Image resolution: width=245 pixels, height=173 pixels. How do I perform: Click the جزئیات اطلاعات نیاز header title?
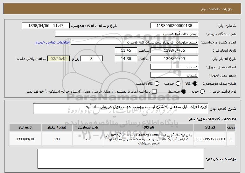[217, 9]
